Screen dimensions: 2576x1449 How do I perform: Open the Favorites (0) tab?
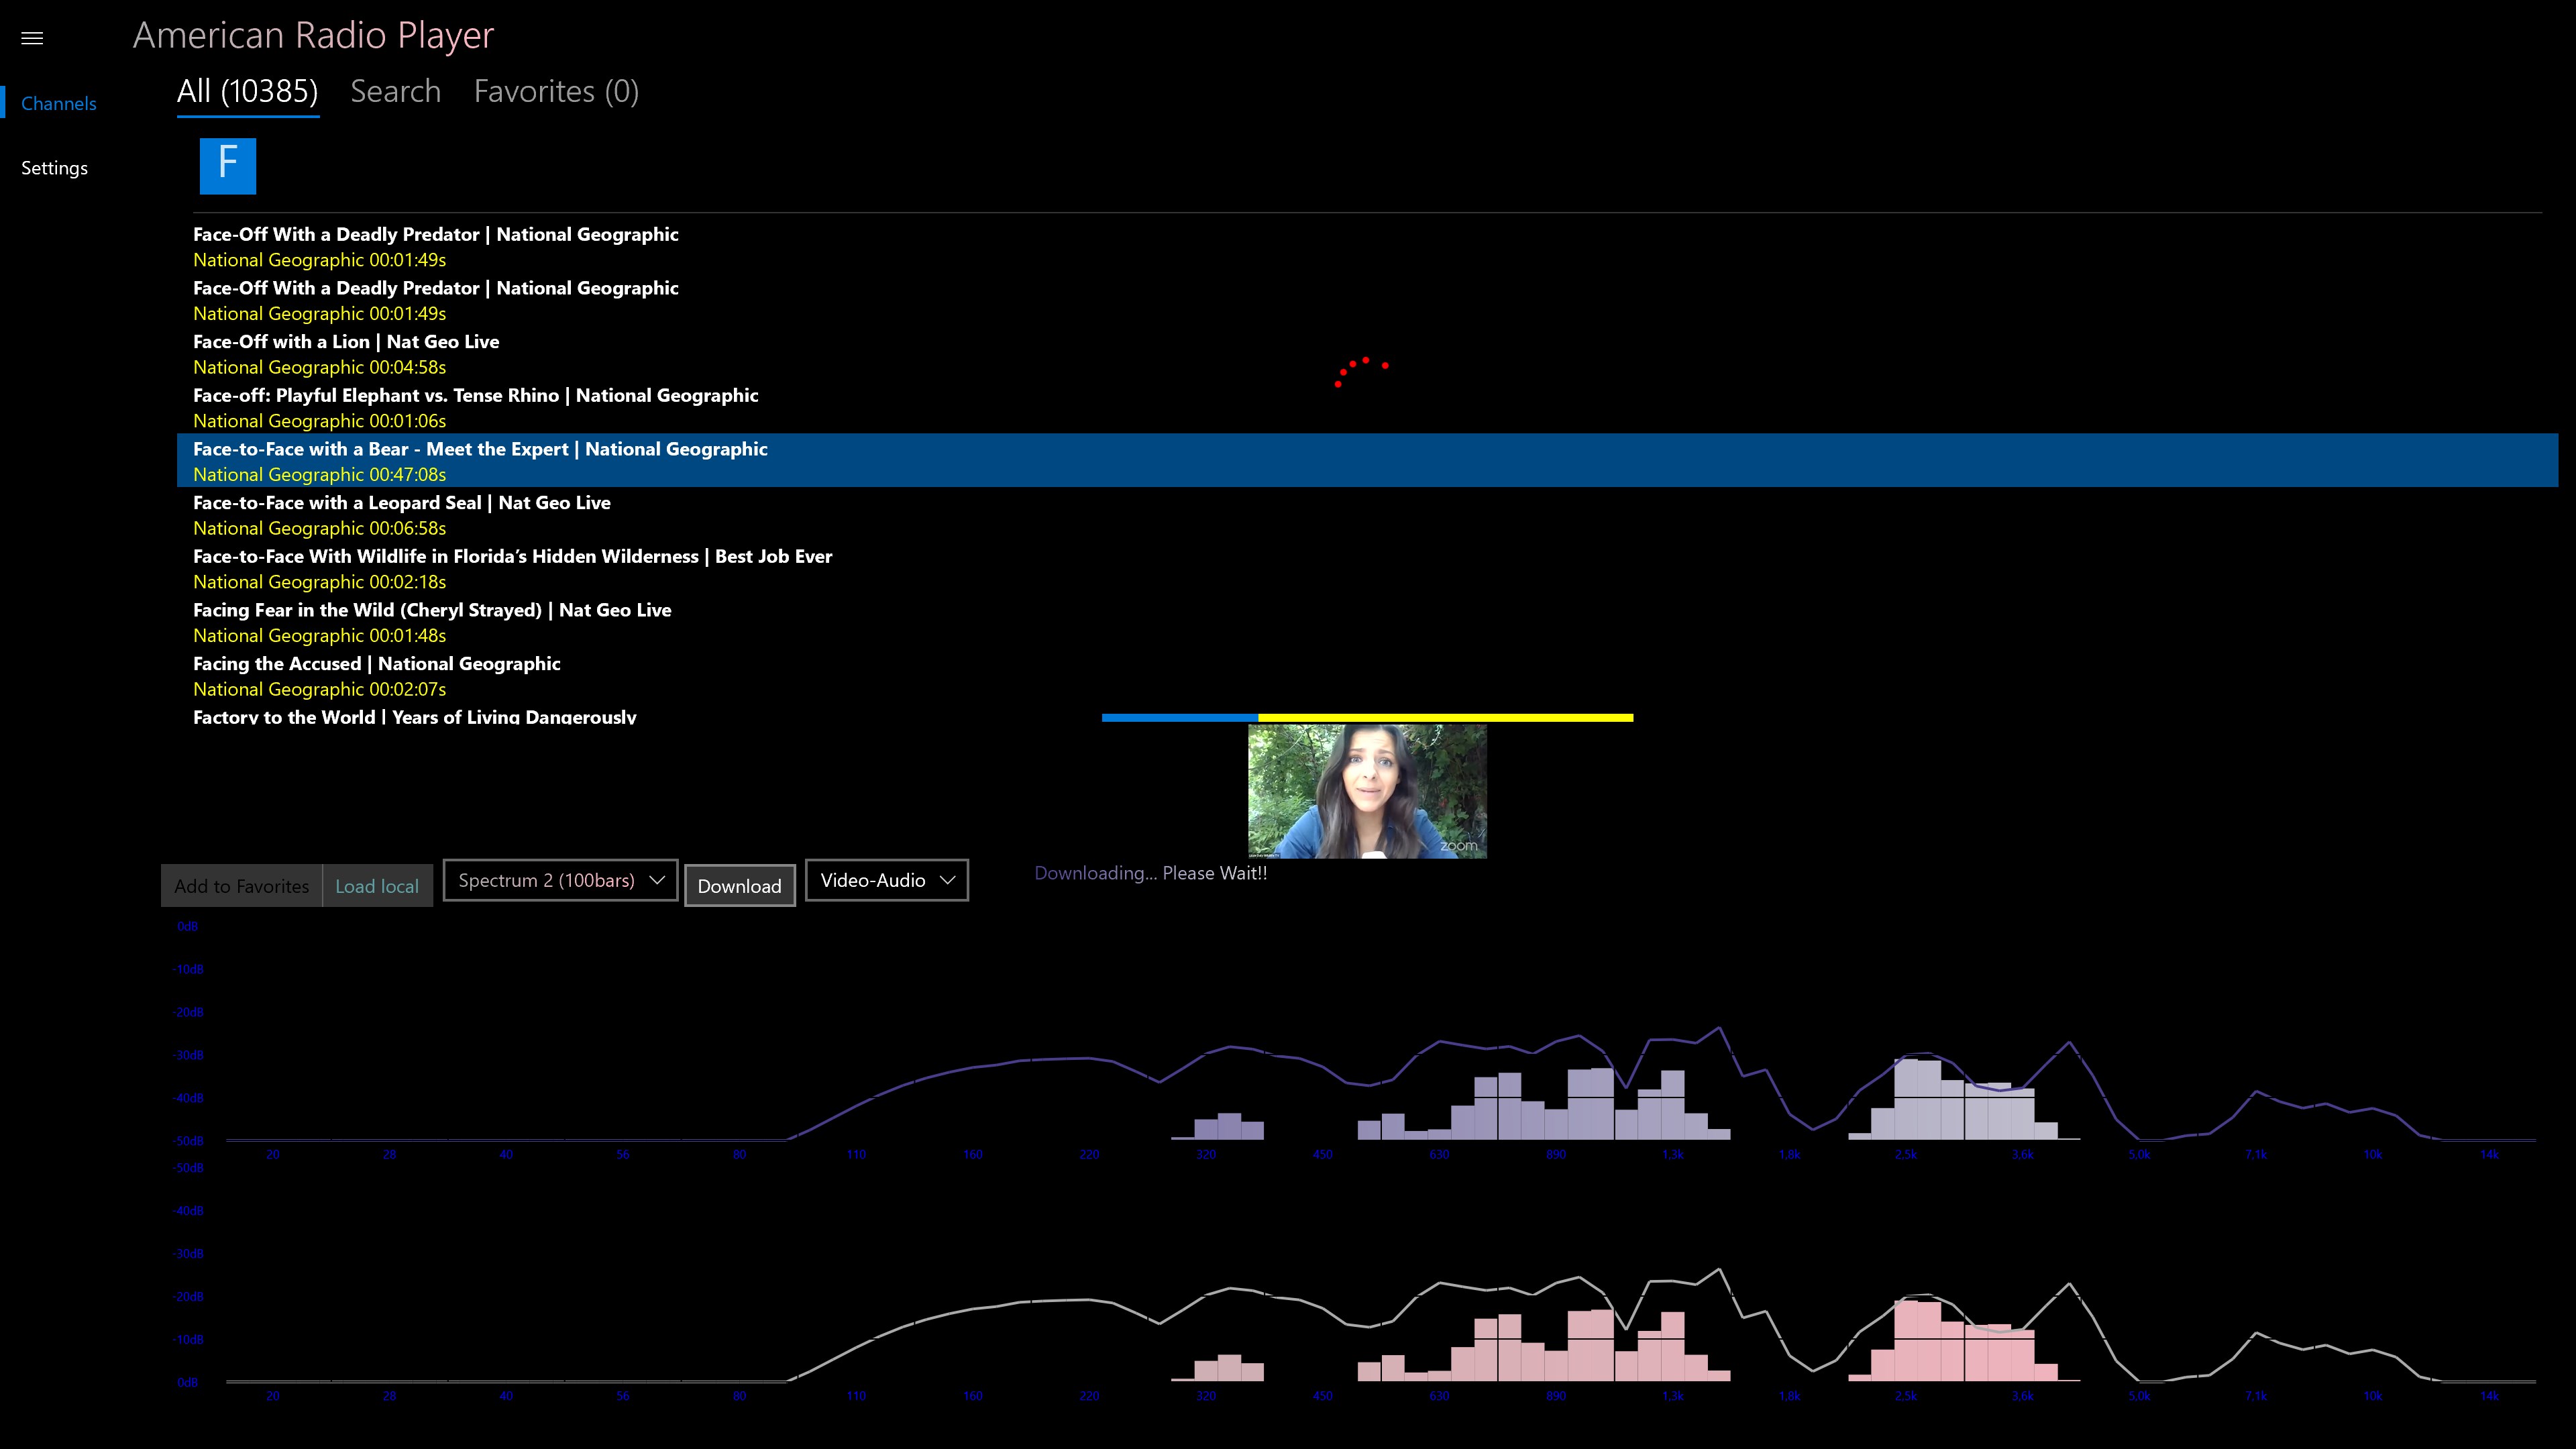[x=556, y=91]
